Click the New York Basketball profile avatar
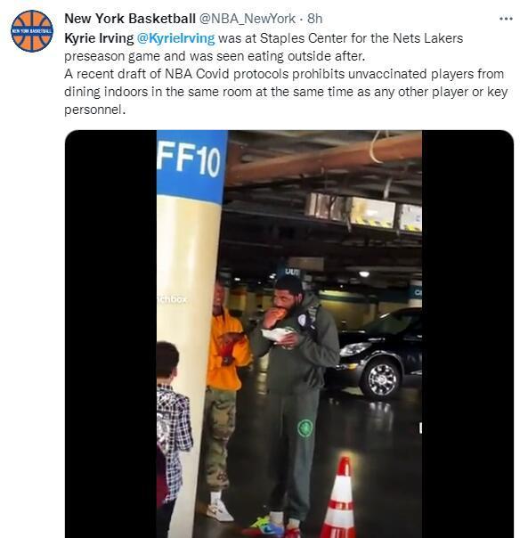Screen dimensions: 528x538 32,31
